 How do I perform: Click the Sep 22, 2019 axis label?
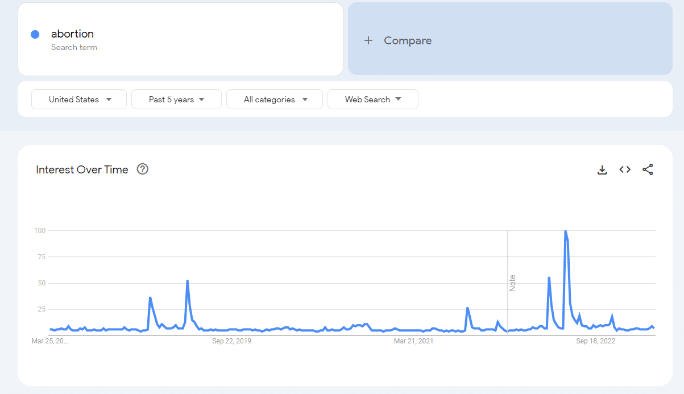(231, 341)
